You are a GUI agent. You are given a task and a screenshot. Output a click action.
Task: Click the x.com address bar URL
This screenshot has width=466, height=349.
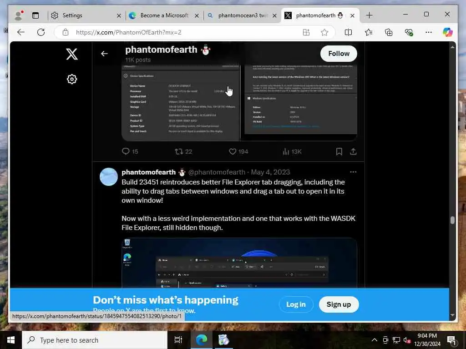tap(128, 32)
